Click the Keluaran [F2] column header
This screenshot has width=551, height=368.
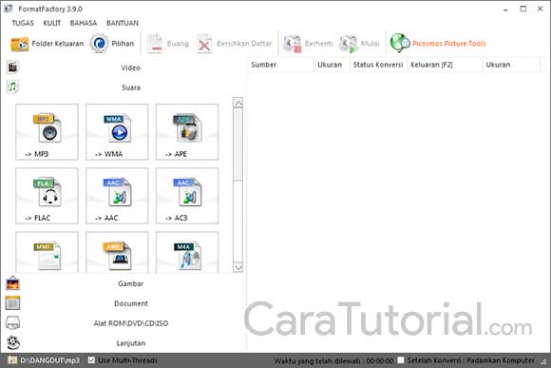coord(445,65)
